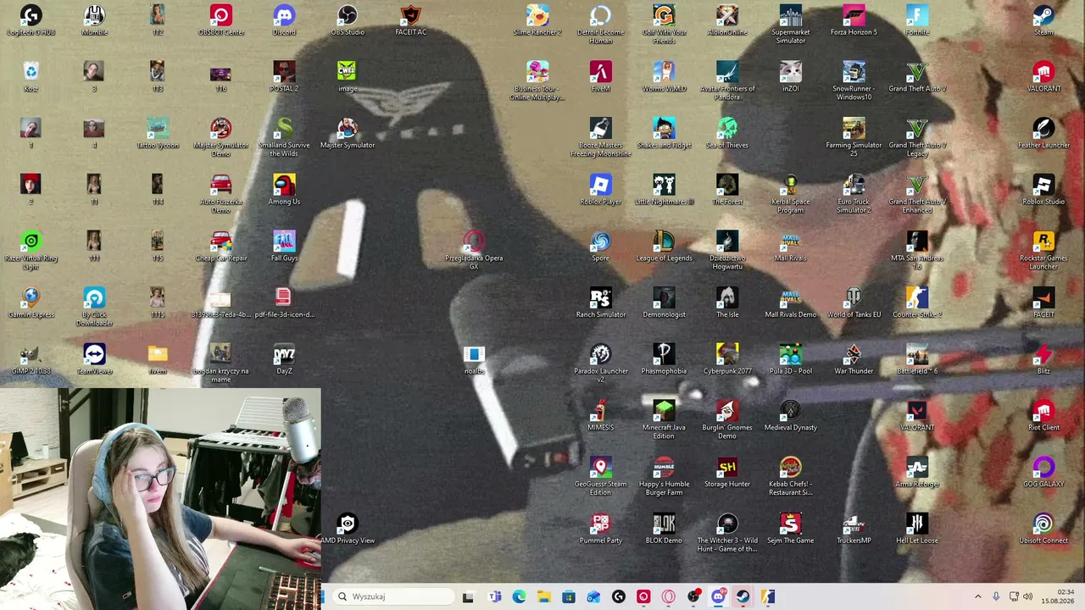Click the Microsoft Store taskbar icon

click(x=569, y=596)
